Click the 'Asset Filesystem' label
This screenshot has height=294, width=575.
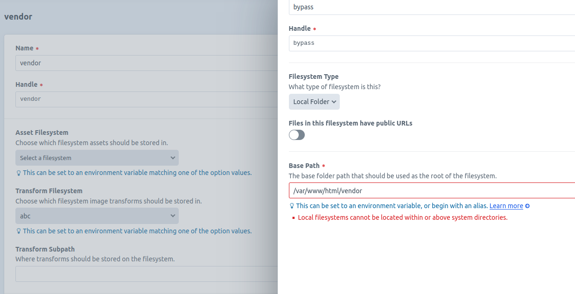(x=42, y=133)
